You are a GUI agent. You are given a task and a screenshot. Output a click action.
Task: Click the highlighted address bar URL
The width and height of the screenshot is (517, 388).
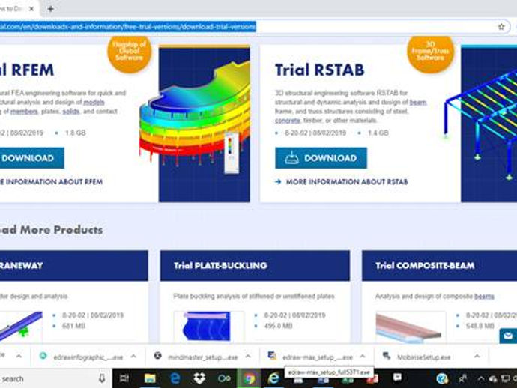coord(127,27)
